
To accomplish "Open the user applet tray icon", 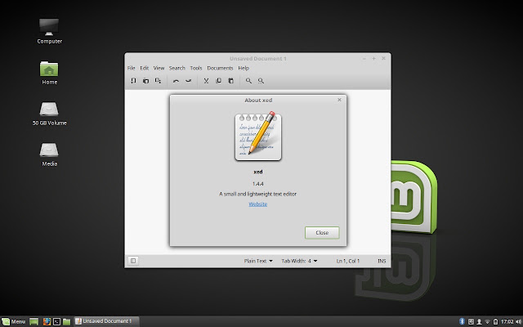I will 480,321.
